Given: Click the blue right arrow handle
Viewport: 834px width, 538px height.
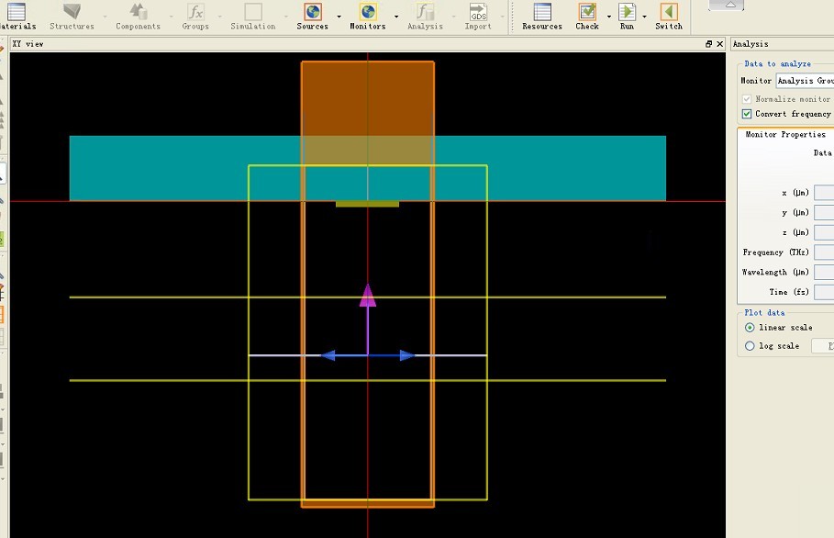Looking at the screenshot, I should click(406, 355).
